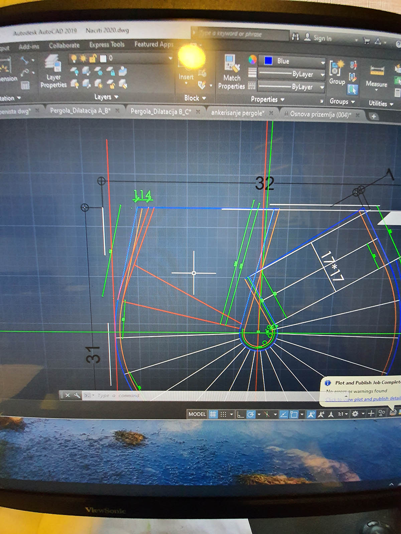The image size is (401, 534).
Task: Expand the Groups panel
Action: [342, 101]
